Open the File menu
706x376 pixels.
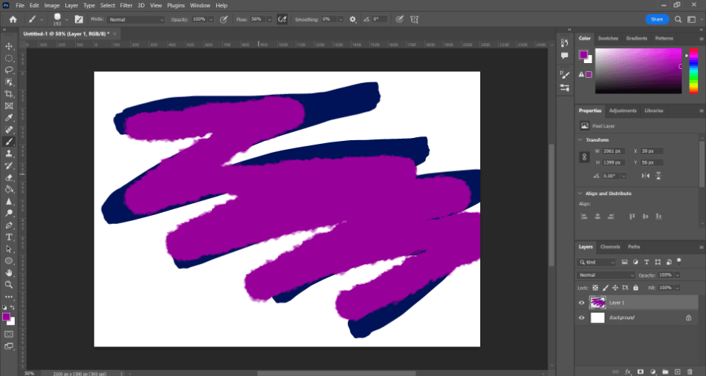20,5
